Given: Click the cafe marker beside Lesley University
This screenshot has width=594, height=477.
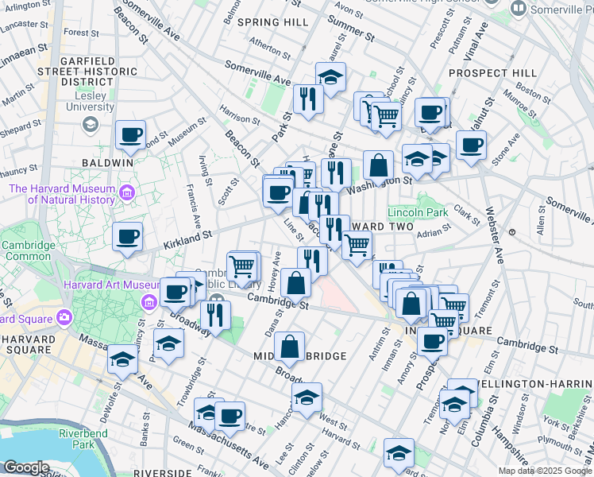Looking at the screenshot, I should [130, 138].
